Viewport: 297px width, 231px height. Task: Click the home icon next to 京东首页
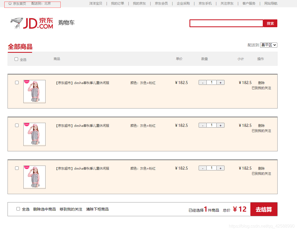pos(10,3)
